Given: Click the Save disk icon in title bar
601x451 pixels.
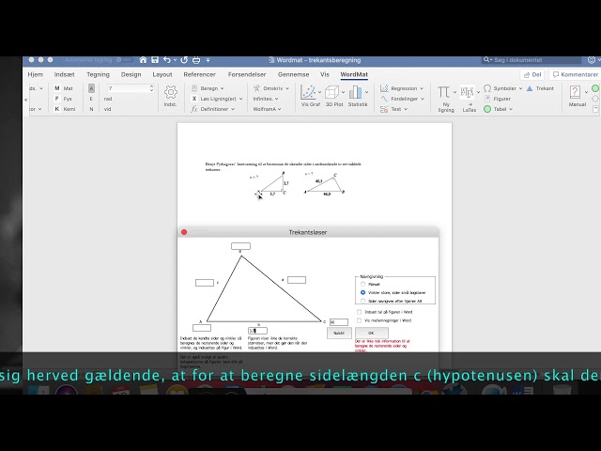Looking at the screenshot, I should [155, 60].
